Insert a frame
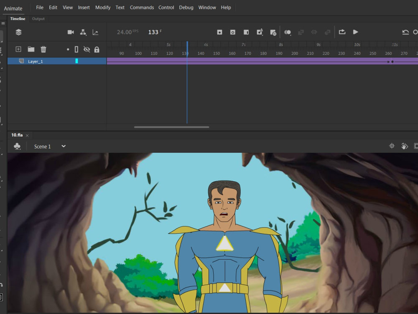 click(246, 32)
